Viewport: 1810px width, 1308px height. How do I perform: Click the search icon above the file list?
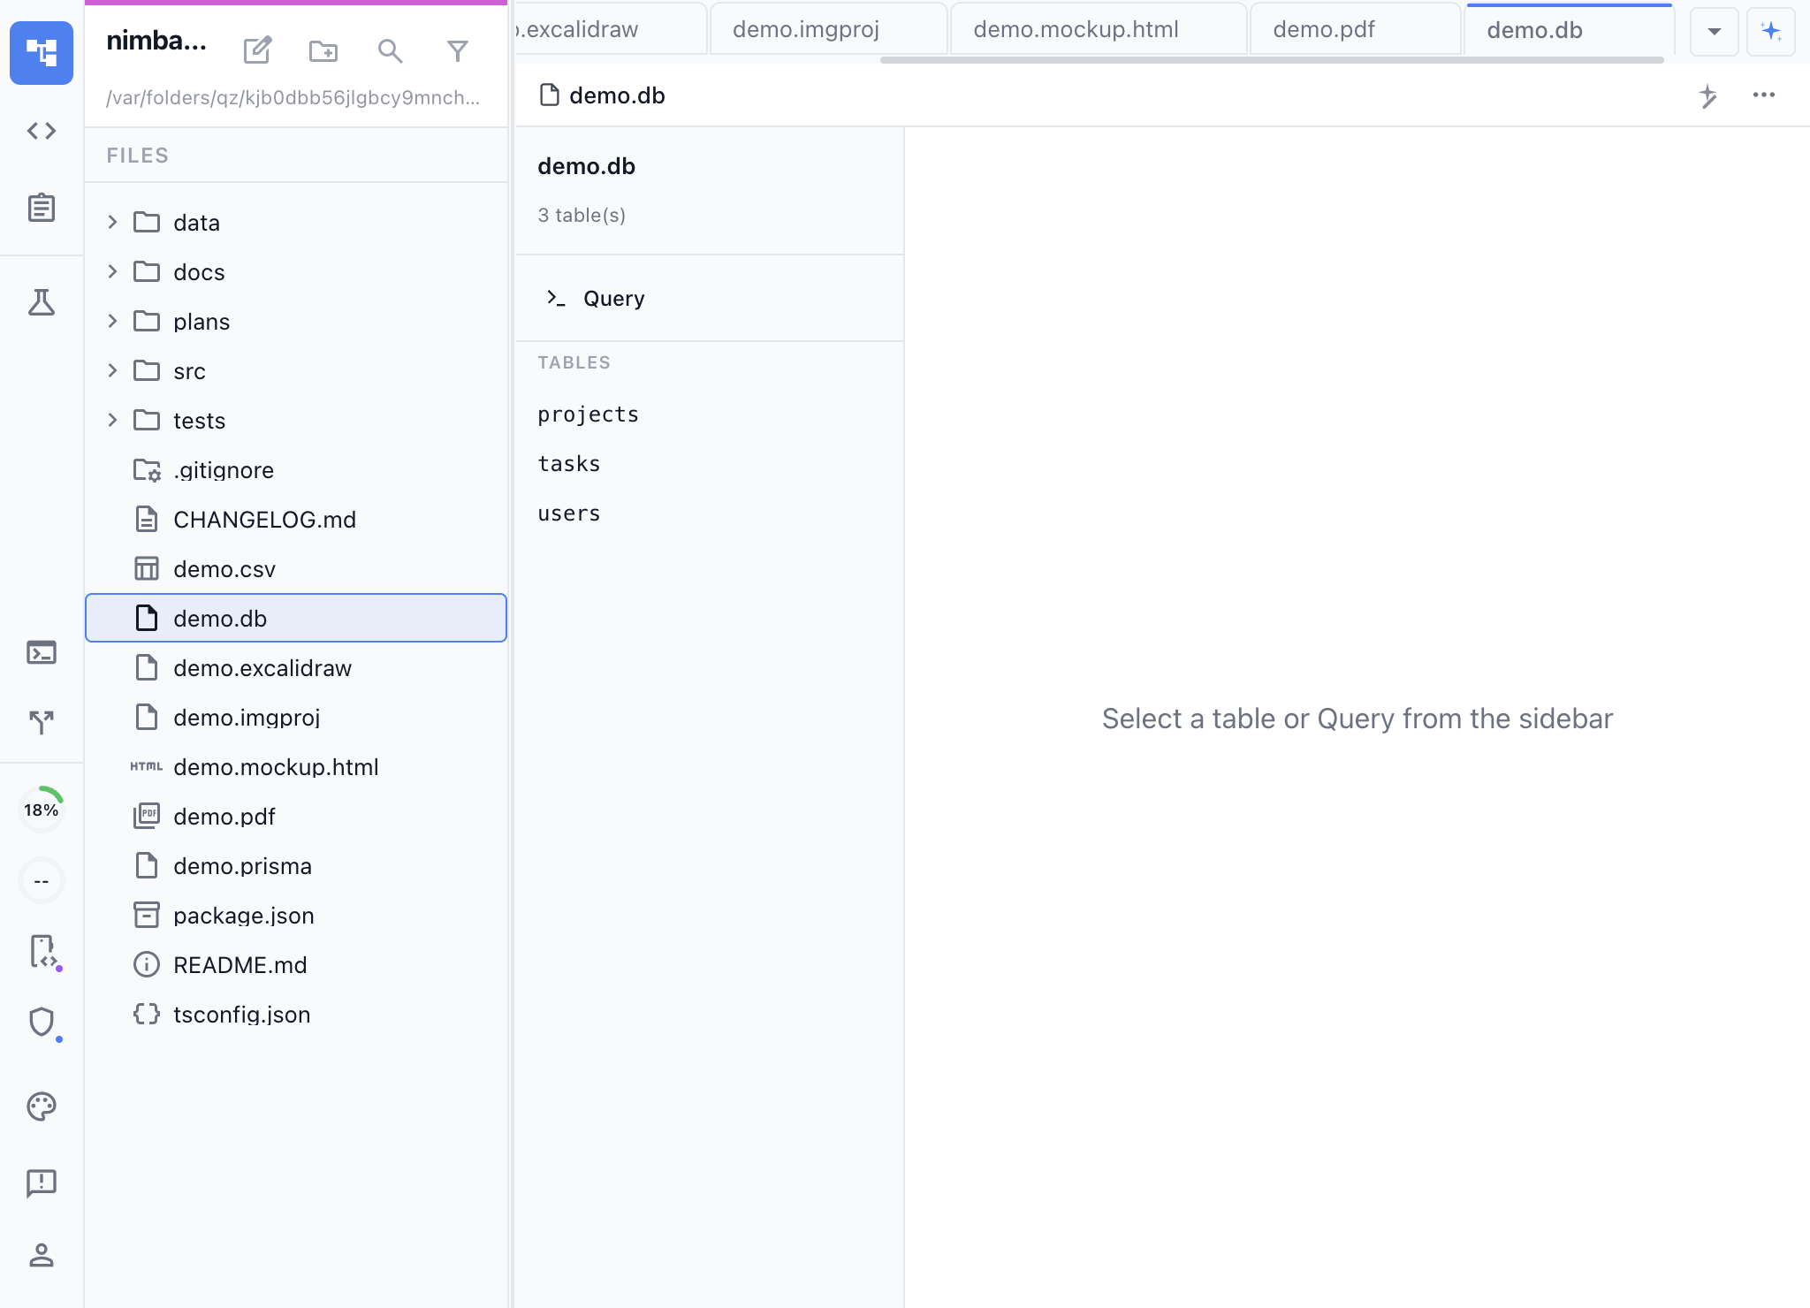pos(390,51)
